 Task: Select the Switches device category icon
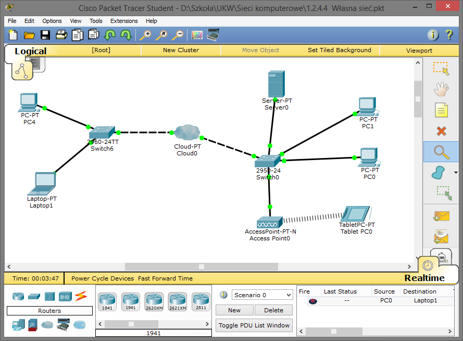click(34, 296)
